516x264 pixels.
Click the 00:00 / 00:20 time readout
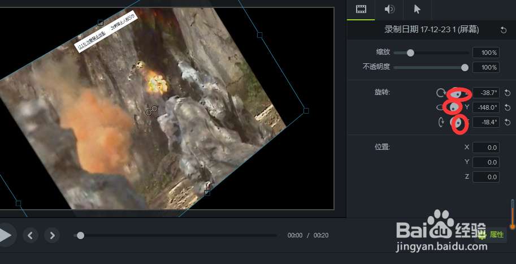(307, 235)
